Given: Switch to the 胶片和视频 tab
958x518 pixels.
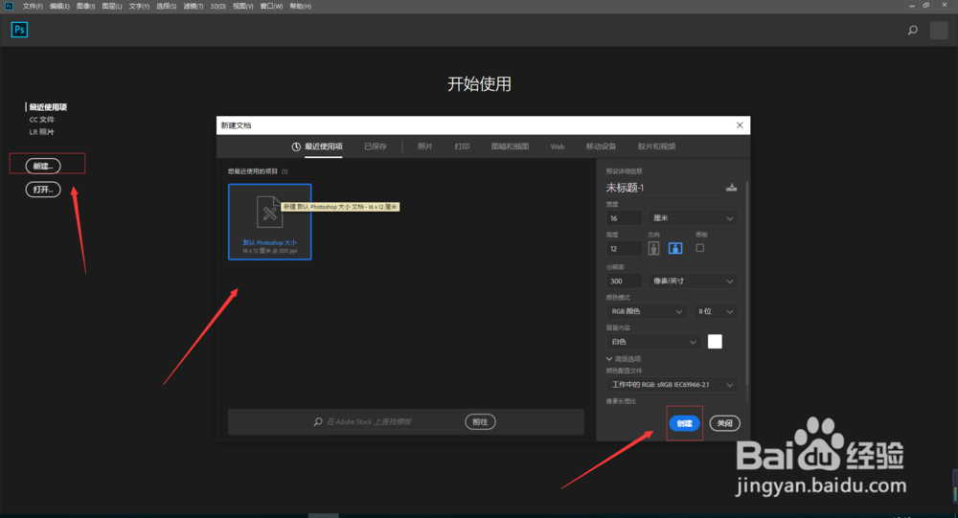Looking at the screenshot, I should (x=657, y=146).
